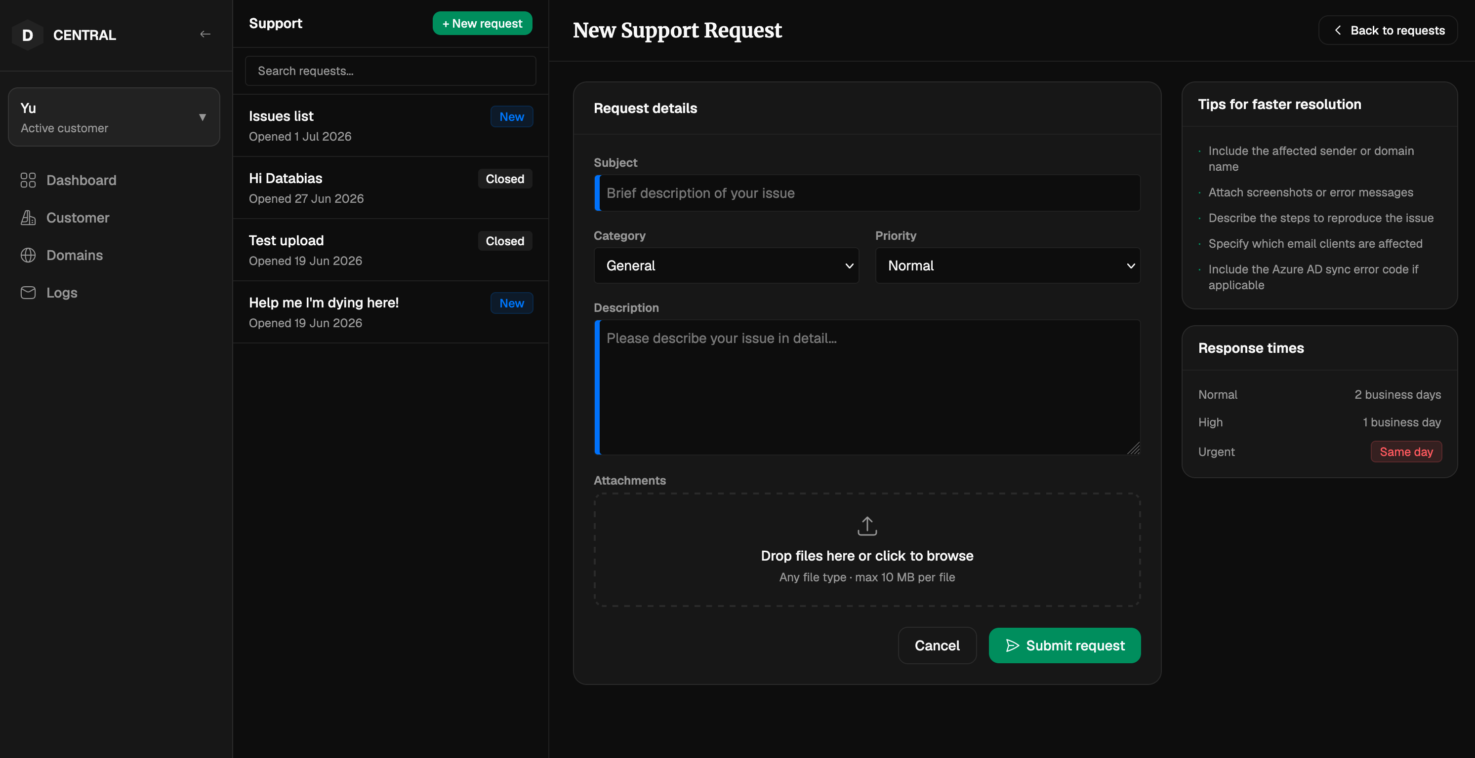Select the Issues list request
This screenshot has width=1475, height=758.
tap(391, 126)
